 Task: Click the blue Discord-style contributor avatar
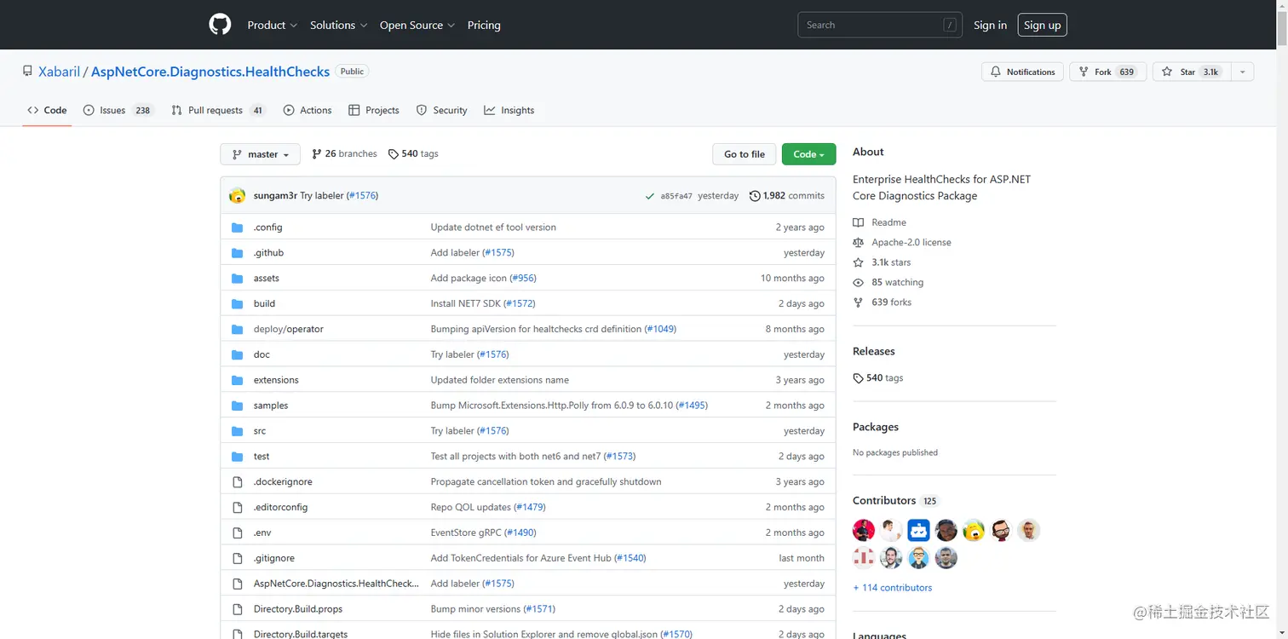(x=918, y=531)
